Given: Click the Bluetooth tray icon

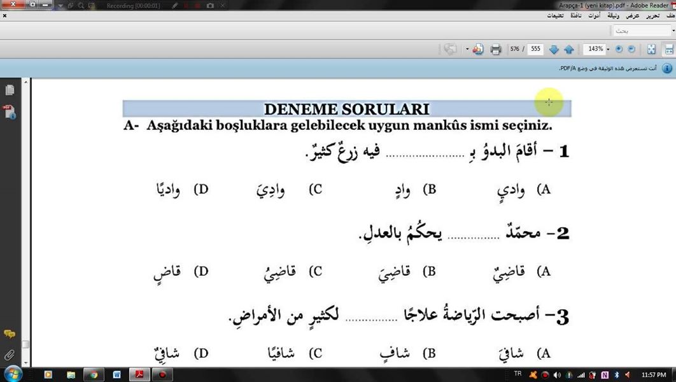Looking at the screenshot, I should pos(617,374).
